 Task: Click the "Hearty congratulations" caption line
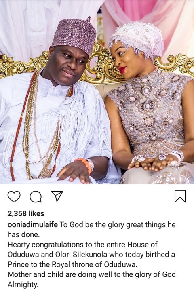[82, 245]
